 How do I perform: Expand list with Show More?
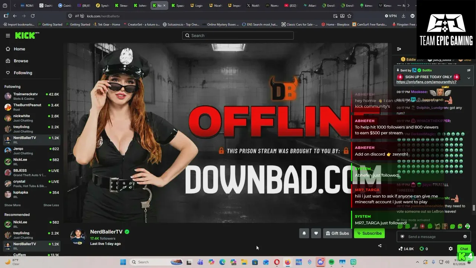click(x=13, y=205)
